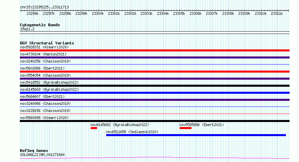
Task: Open the RefSeq Genes track title
Action: 34,151
